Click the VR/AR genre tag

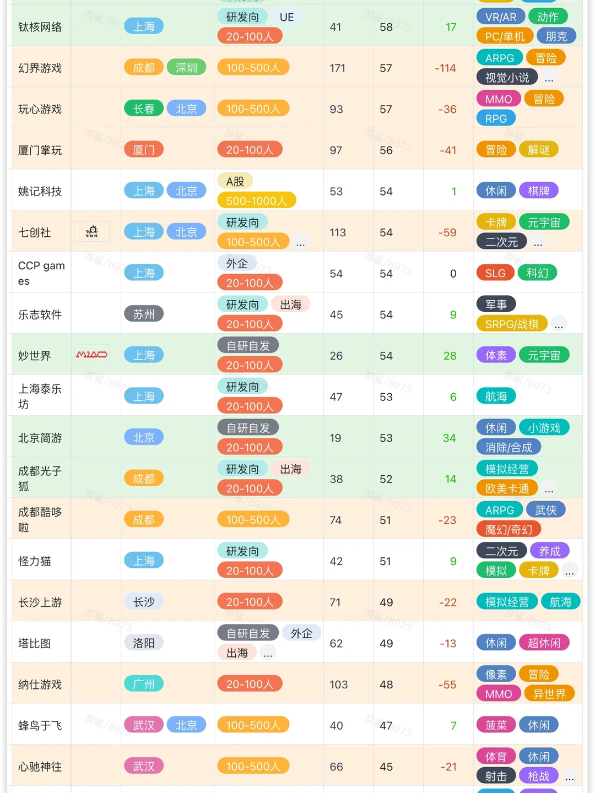tap(501, 17)
